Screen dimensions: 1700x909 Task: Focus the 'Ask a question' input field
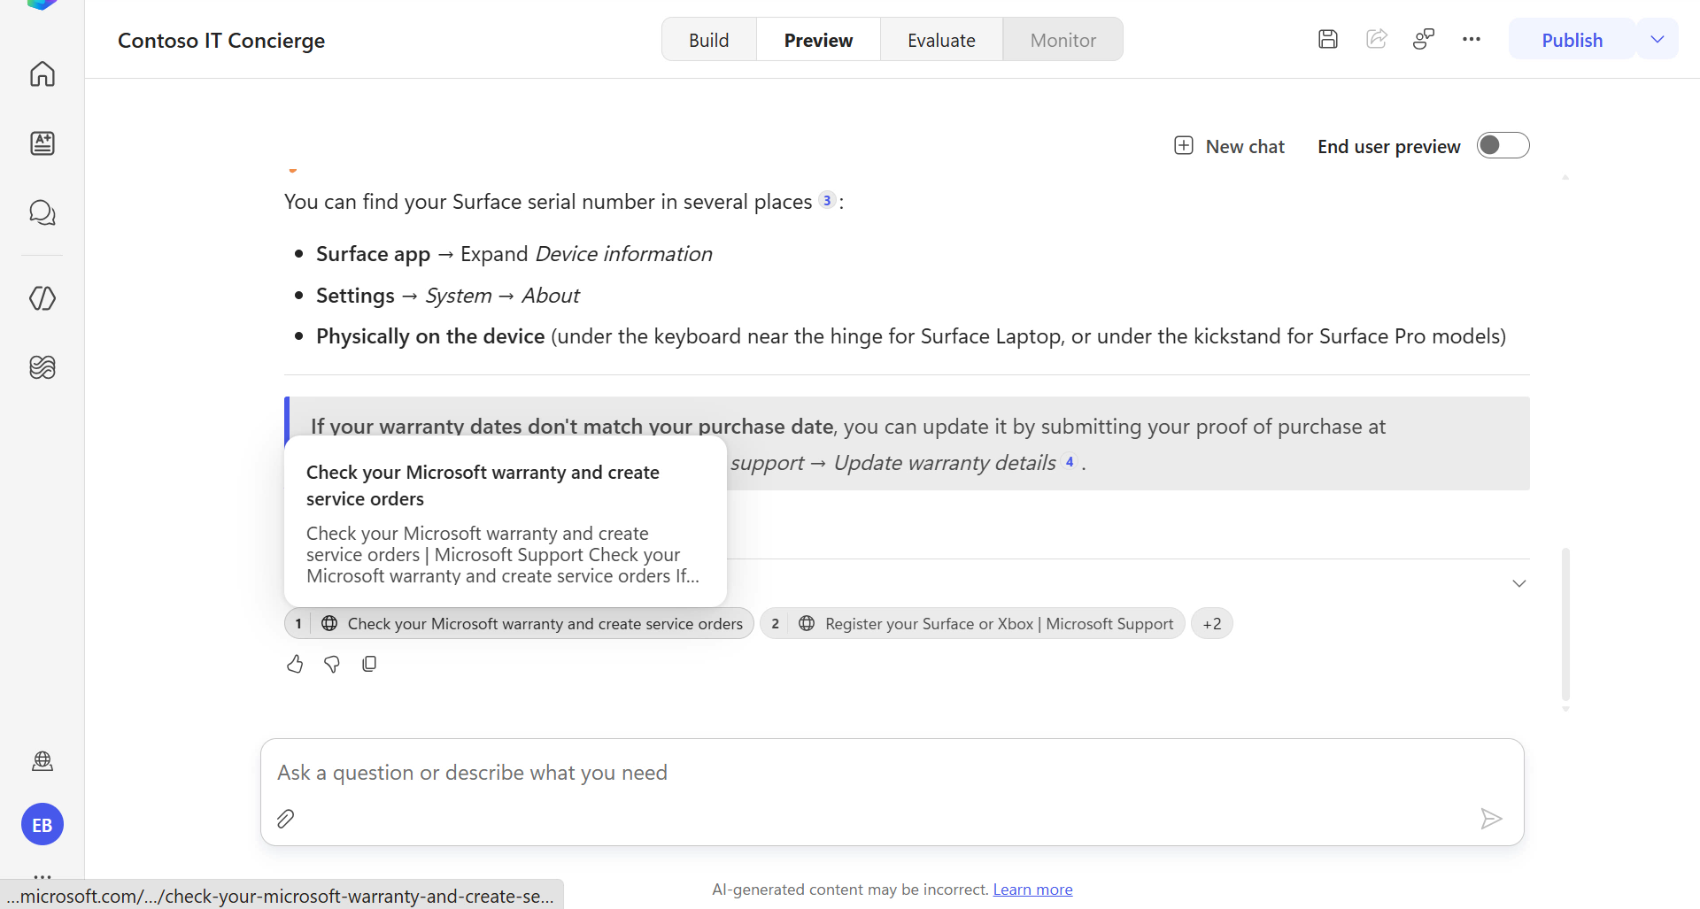click(892, 773)
